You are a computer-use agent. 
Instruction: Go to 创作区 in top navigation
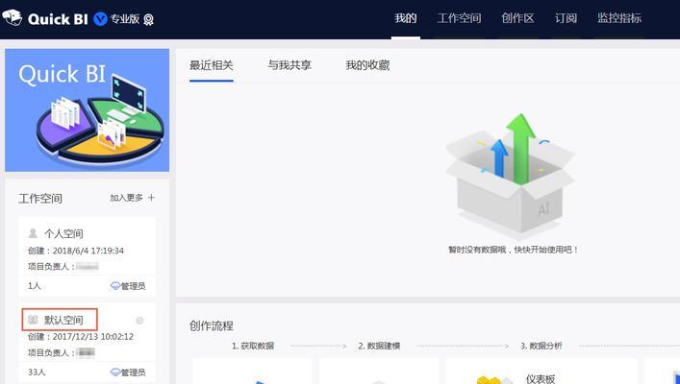pyautogui.click(x=517, y=18)
